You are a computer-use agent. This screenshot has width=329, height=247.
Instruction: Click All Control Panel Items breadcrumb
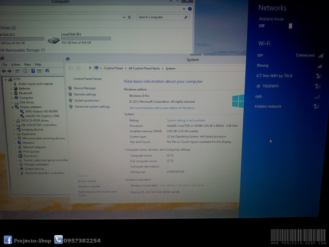coord(144,68)
